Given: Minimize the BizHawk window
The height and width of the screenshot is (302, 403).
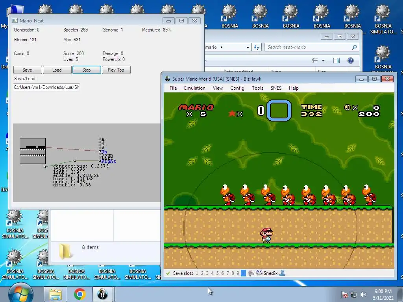Looking at the screenshot, I should [x=361, y=79].
